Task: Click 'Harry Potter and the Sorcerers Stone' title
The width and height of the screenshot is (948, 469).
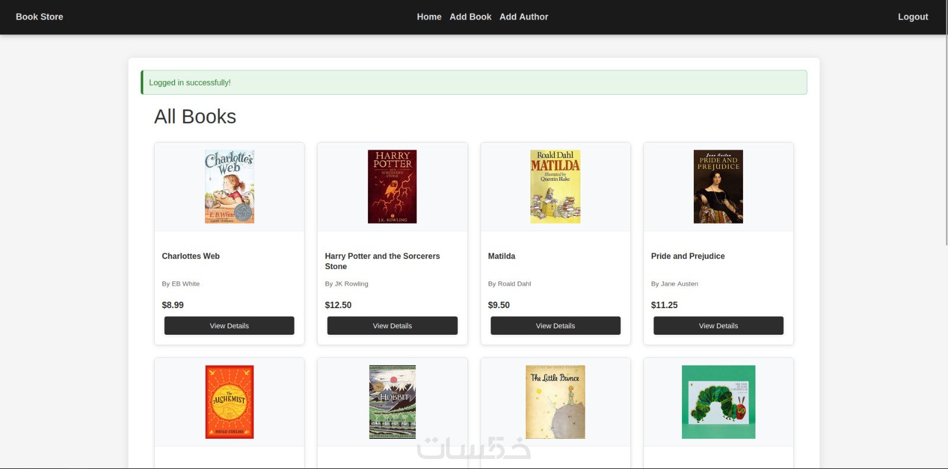Action: pos(382,261)
